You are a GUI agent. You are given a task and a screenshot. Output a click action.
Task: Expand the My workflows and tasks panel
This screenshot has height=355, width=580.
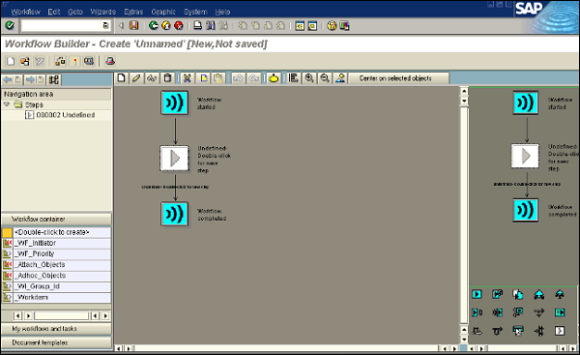pyautogui.click(x=57, y=329)
